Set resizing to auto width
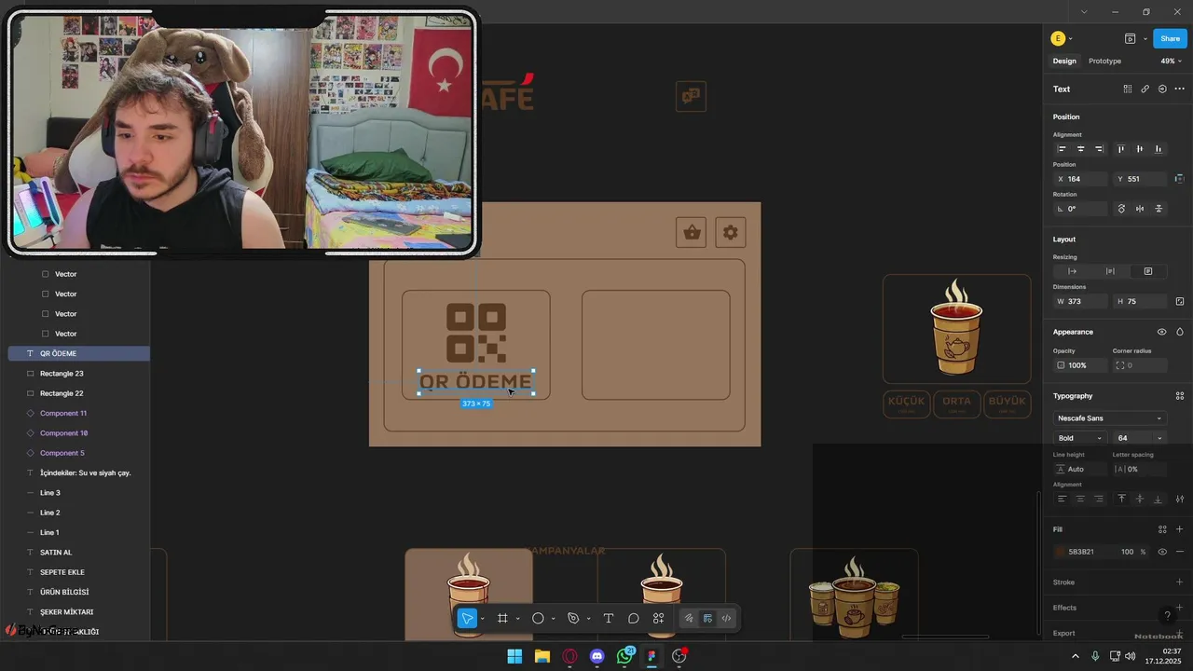The height and width of the screenshot is (671, 1193). (x=1072, y=271)
